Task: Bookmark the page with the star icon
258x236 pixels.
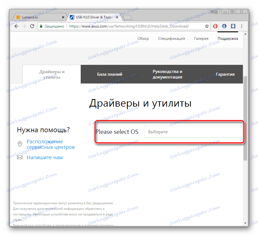Action: pyautogui.click(x=207, y=26)
